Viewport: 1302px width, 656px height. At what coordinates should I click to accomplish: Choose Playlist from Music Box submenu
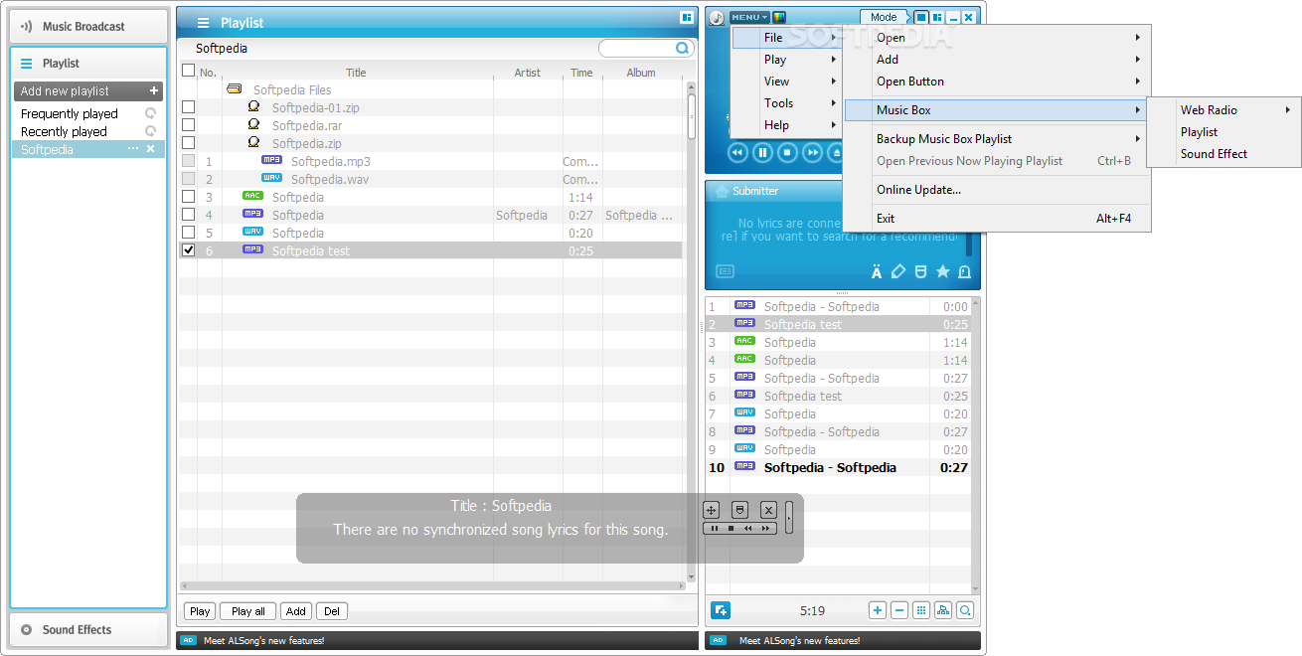pyautogui.click(x=1224, y=132)
